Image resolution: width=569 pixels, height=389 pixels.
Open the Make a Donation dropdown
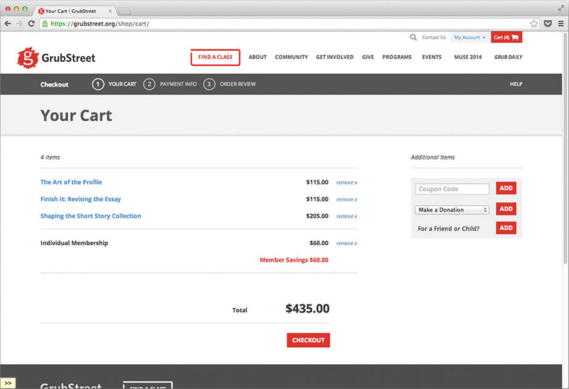point(452,210)
